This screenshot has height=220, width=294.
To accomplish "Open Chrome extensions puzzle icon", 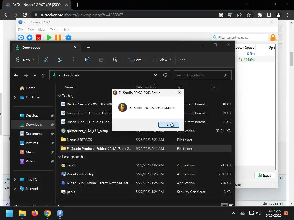I will (260, 15).
